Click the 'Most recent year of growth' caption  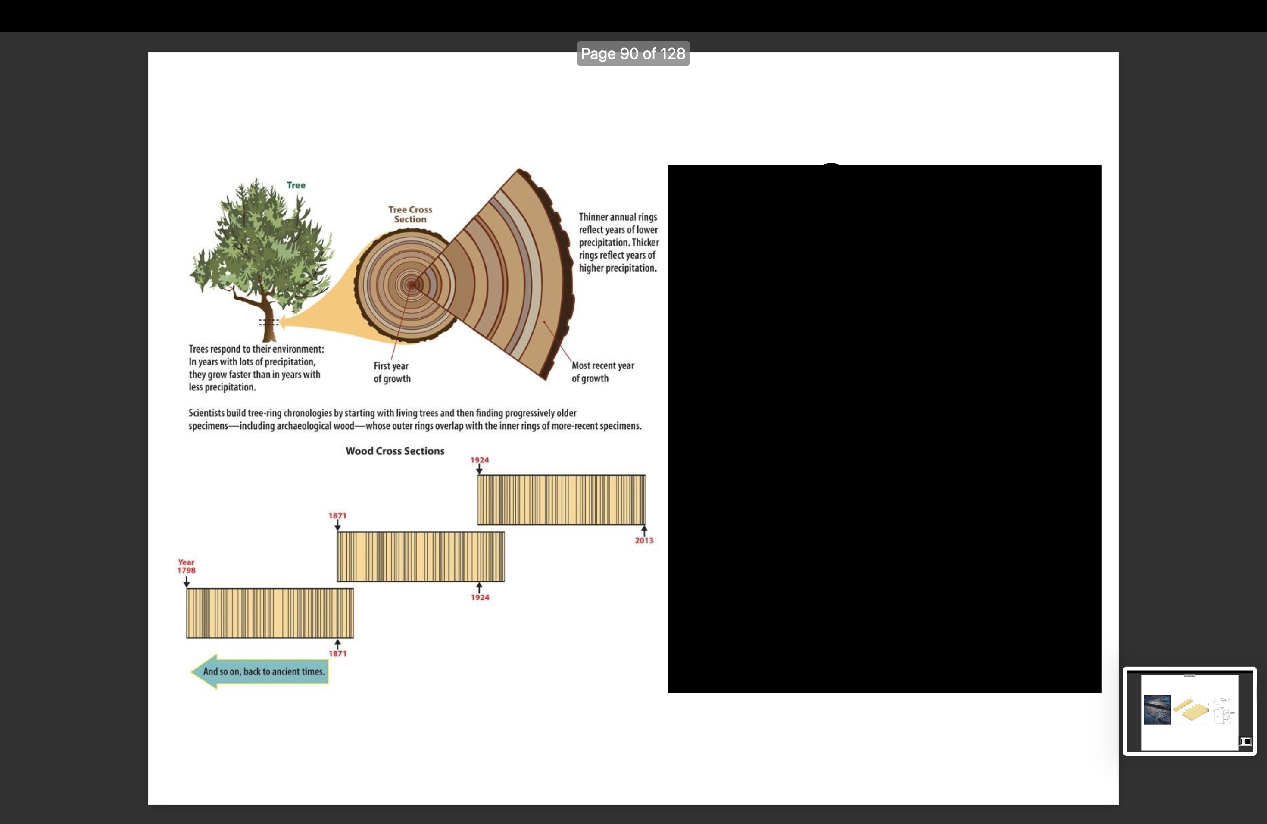click(x=602, y=371)
